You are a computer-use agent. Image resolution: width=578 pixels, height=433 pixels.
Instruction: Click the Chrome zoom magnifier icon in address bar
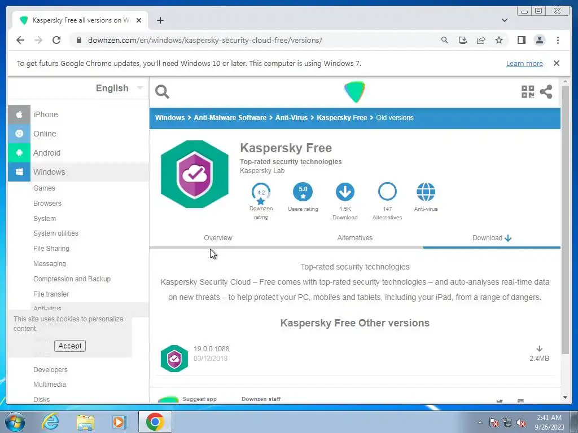(x=445, y=40)
